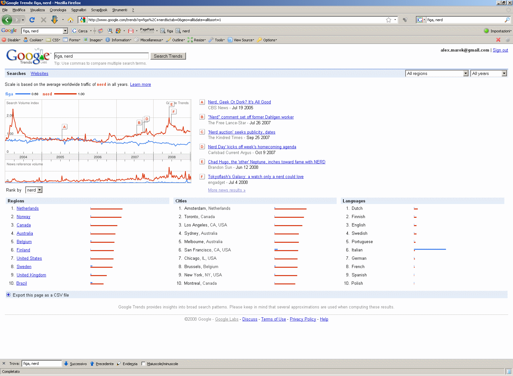Open the All years dropdown

(x=489, y=73)
